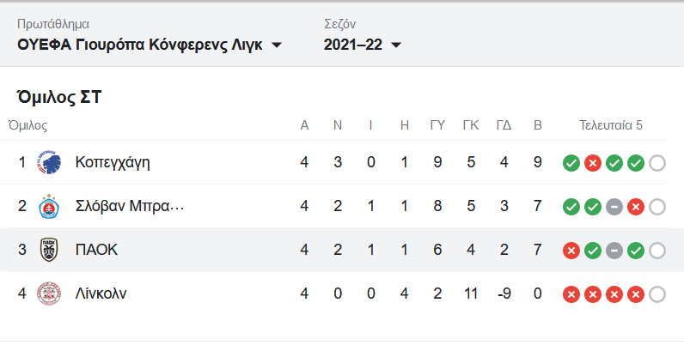Click the Όμιλος ΣΤ group heading

(59, 97)
